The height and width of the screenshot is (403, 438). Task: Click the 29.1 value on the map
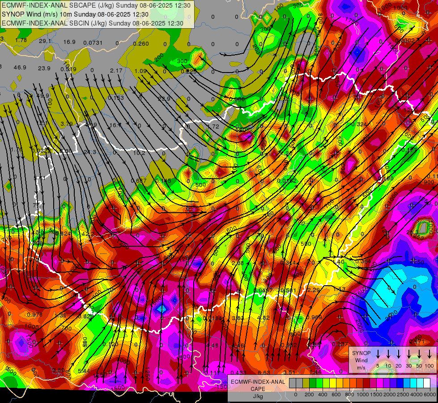click(45, 41)
